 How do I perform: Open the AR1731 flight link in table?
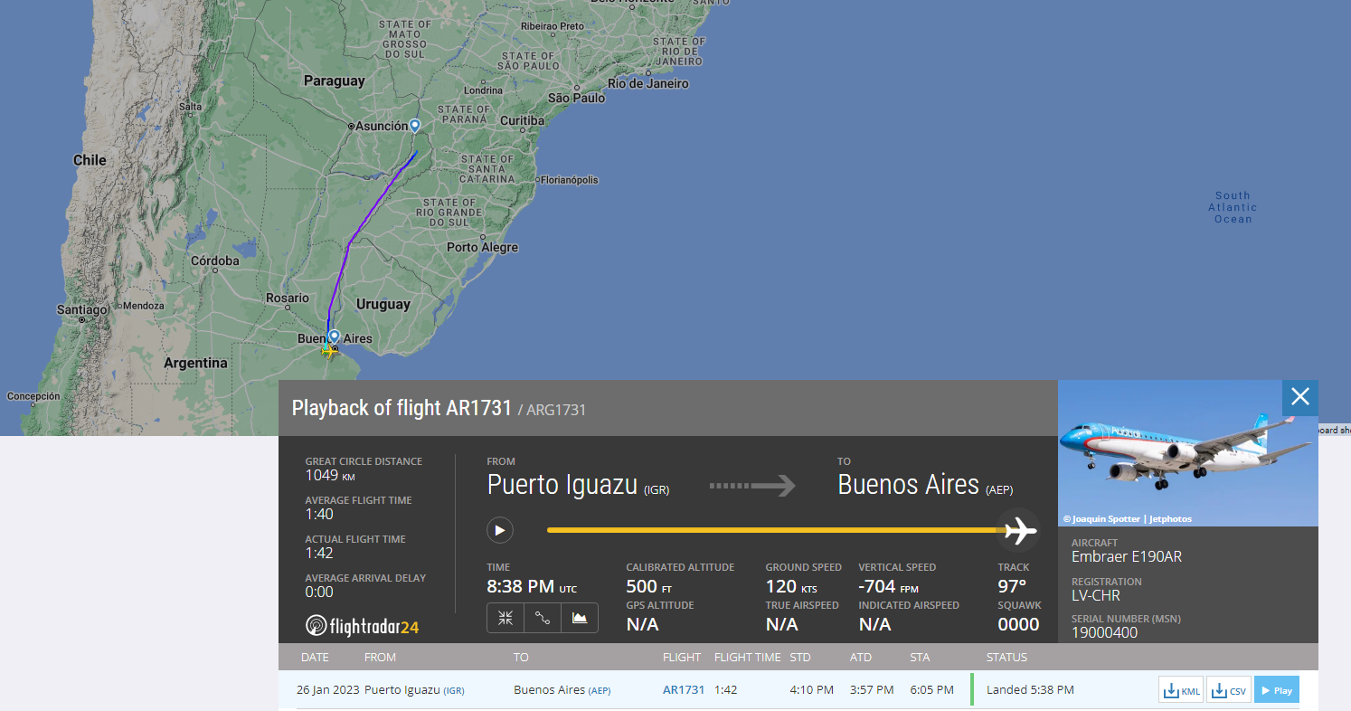point(684,689)
